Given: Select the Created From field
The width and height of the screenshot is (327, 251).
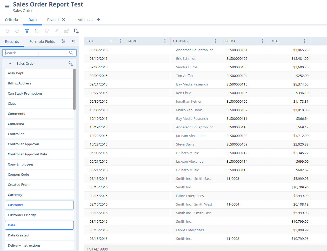Looking at the screenshot, I should [39, 185].
